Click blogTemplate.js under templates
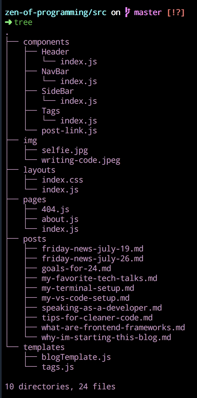The width and height of the screenshot is (197, 398). pos(76,357)
